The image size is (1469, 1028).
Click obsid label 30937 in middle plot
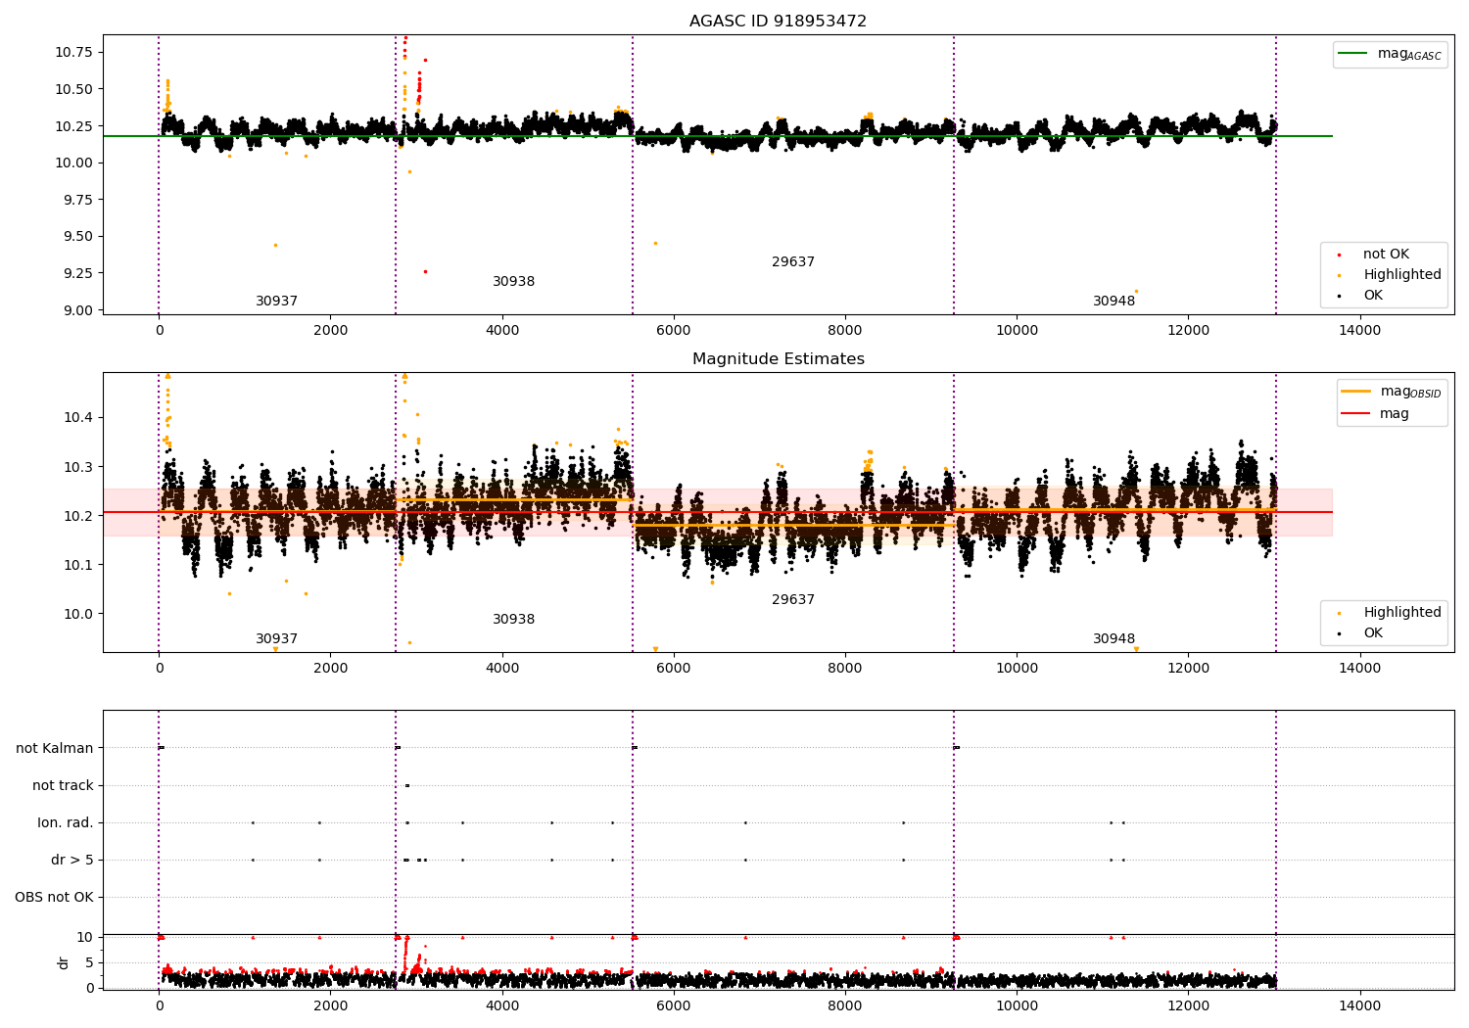coord(276,639)
